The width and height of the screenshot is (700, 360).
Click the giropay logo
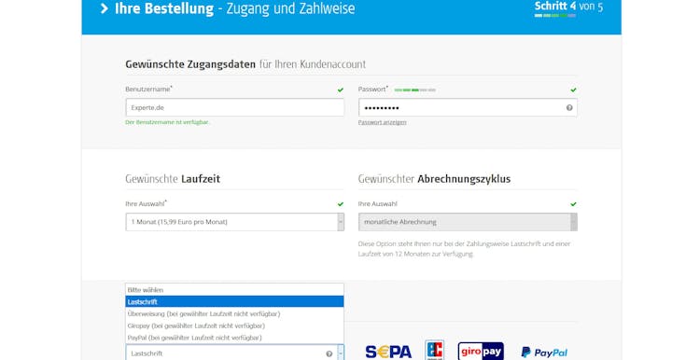481,352
